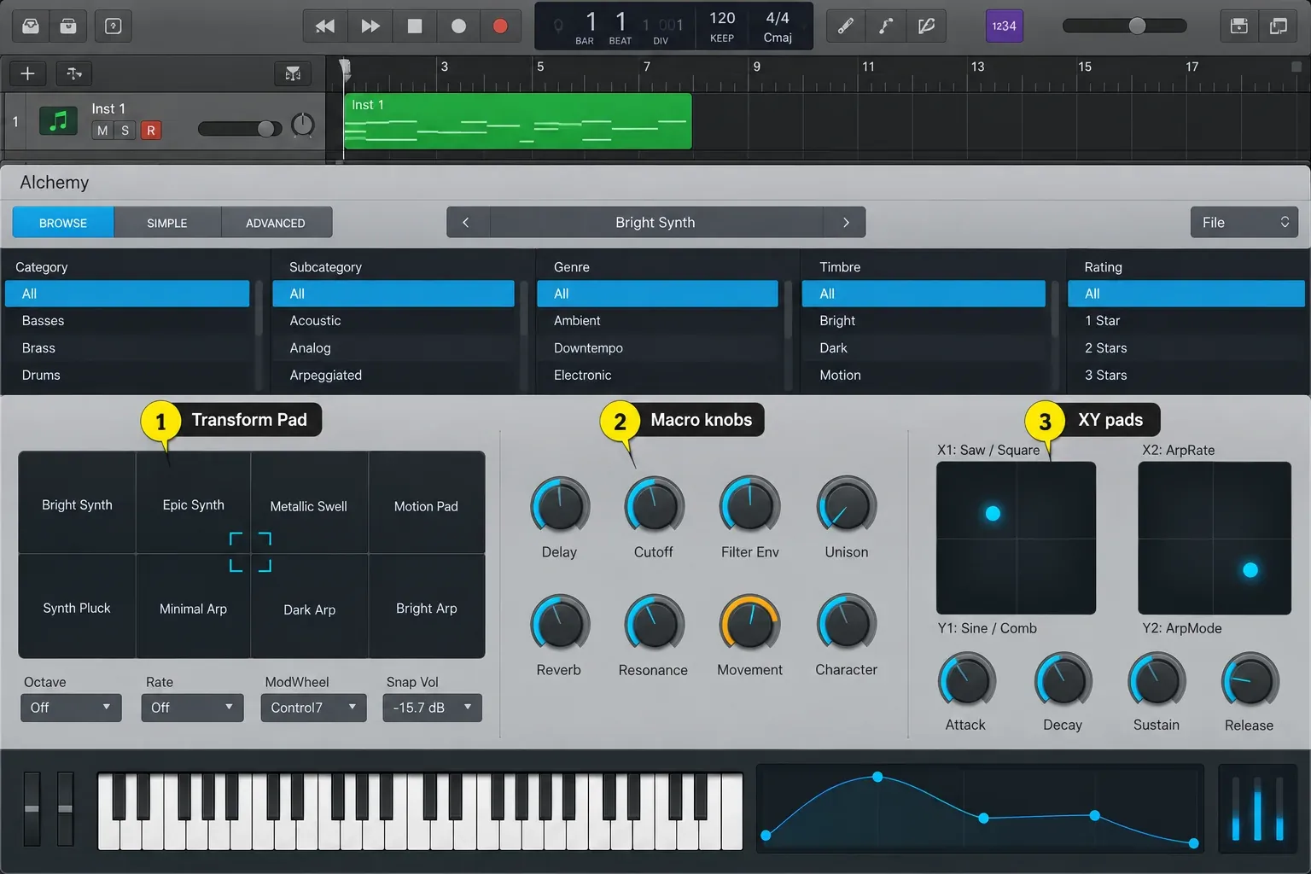
Task: Open the quick help question icon
Action: click(113, 26)
